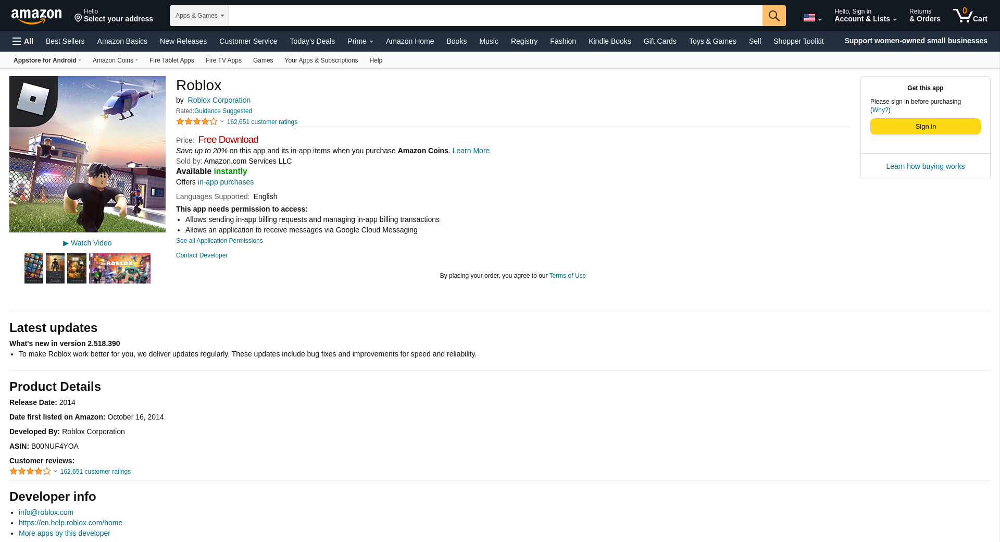This screenshot has width=1000, height=542.
Task: Open the Prime dropdown menu
Action: tap(360, 41)
